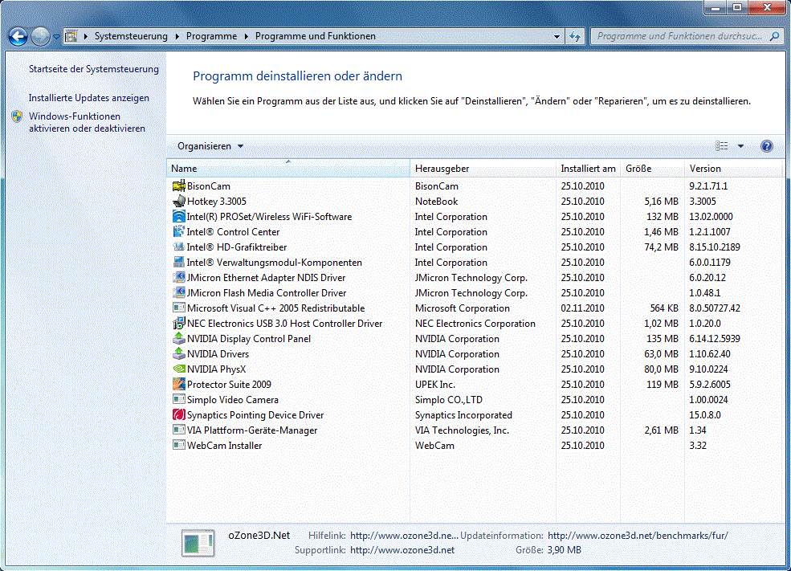Click the version cell 8.0.50727.42
Screen dimensions: 791x571
pos(715,308)
